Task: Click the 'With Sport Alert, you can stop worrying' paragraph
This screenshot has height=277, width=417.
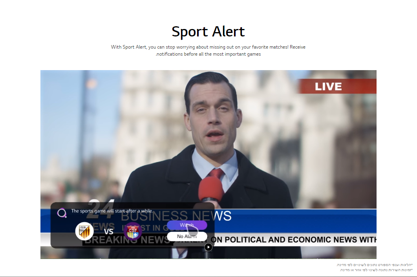Action: pos(208,51)
